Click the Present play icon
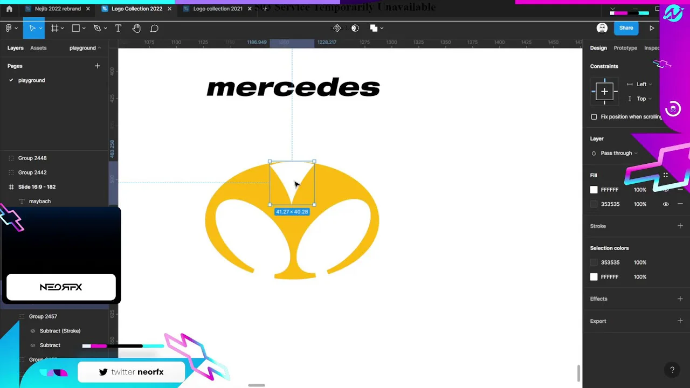The image size is (690, 388). pyautogui.click(x=652, y=28)
